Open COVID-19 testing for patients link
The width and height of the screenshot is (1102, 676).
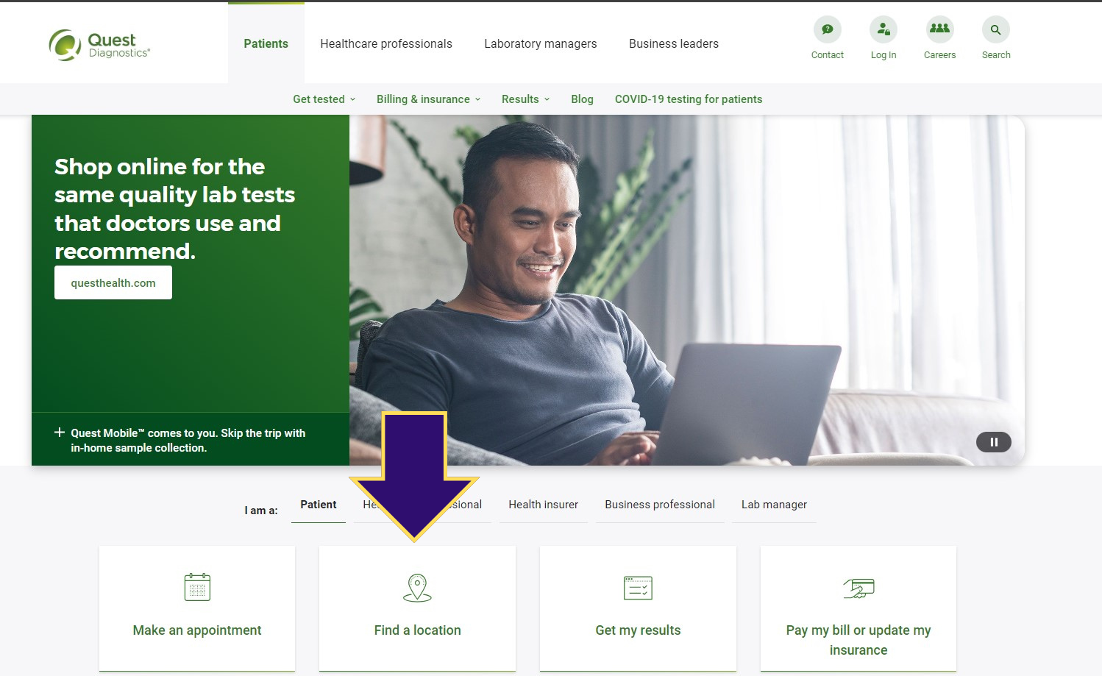pos(689,99)
